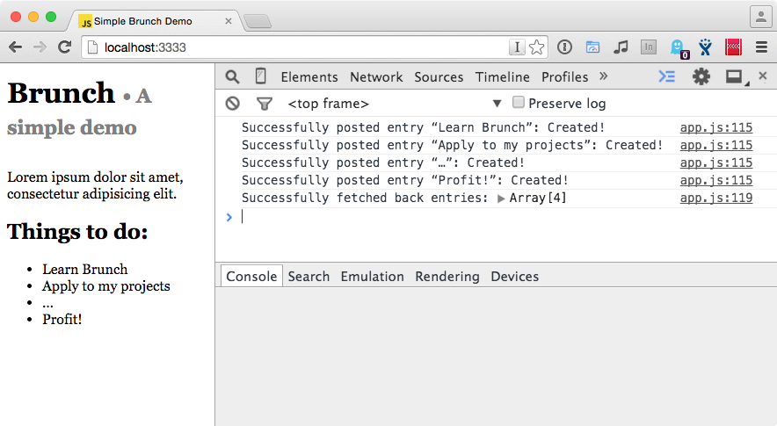Viewport: 777px width, 426px height.
Task: Open app.js:115 link for Profit! entry
Action: 716,180
